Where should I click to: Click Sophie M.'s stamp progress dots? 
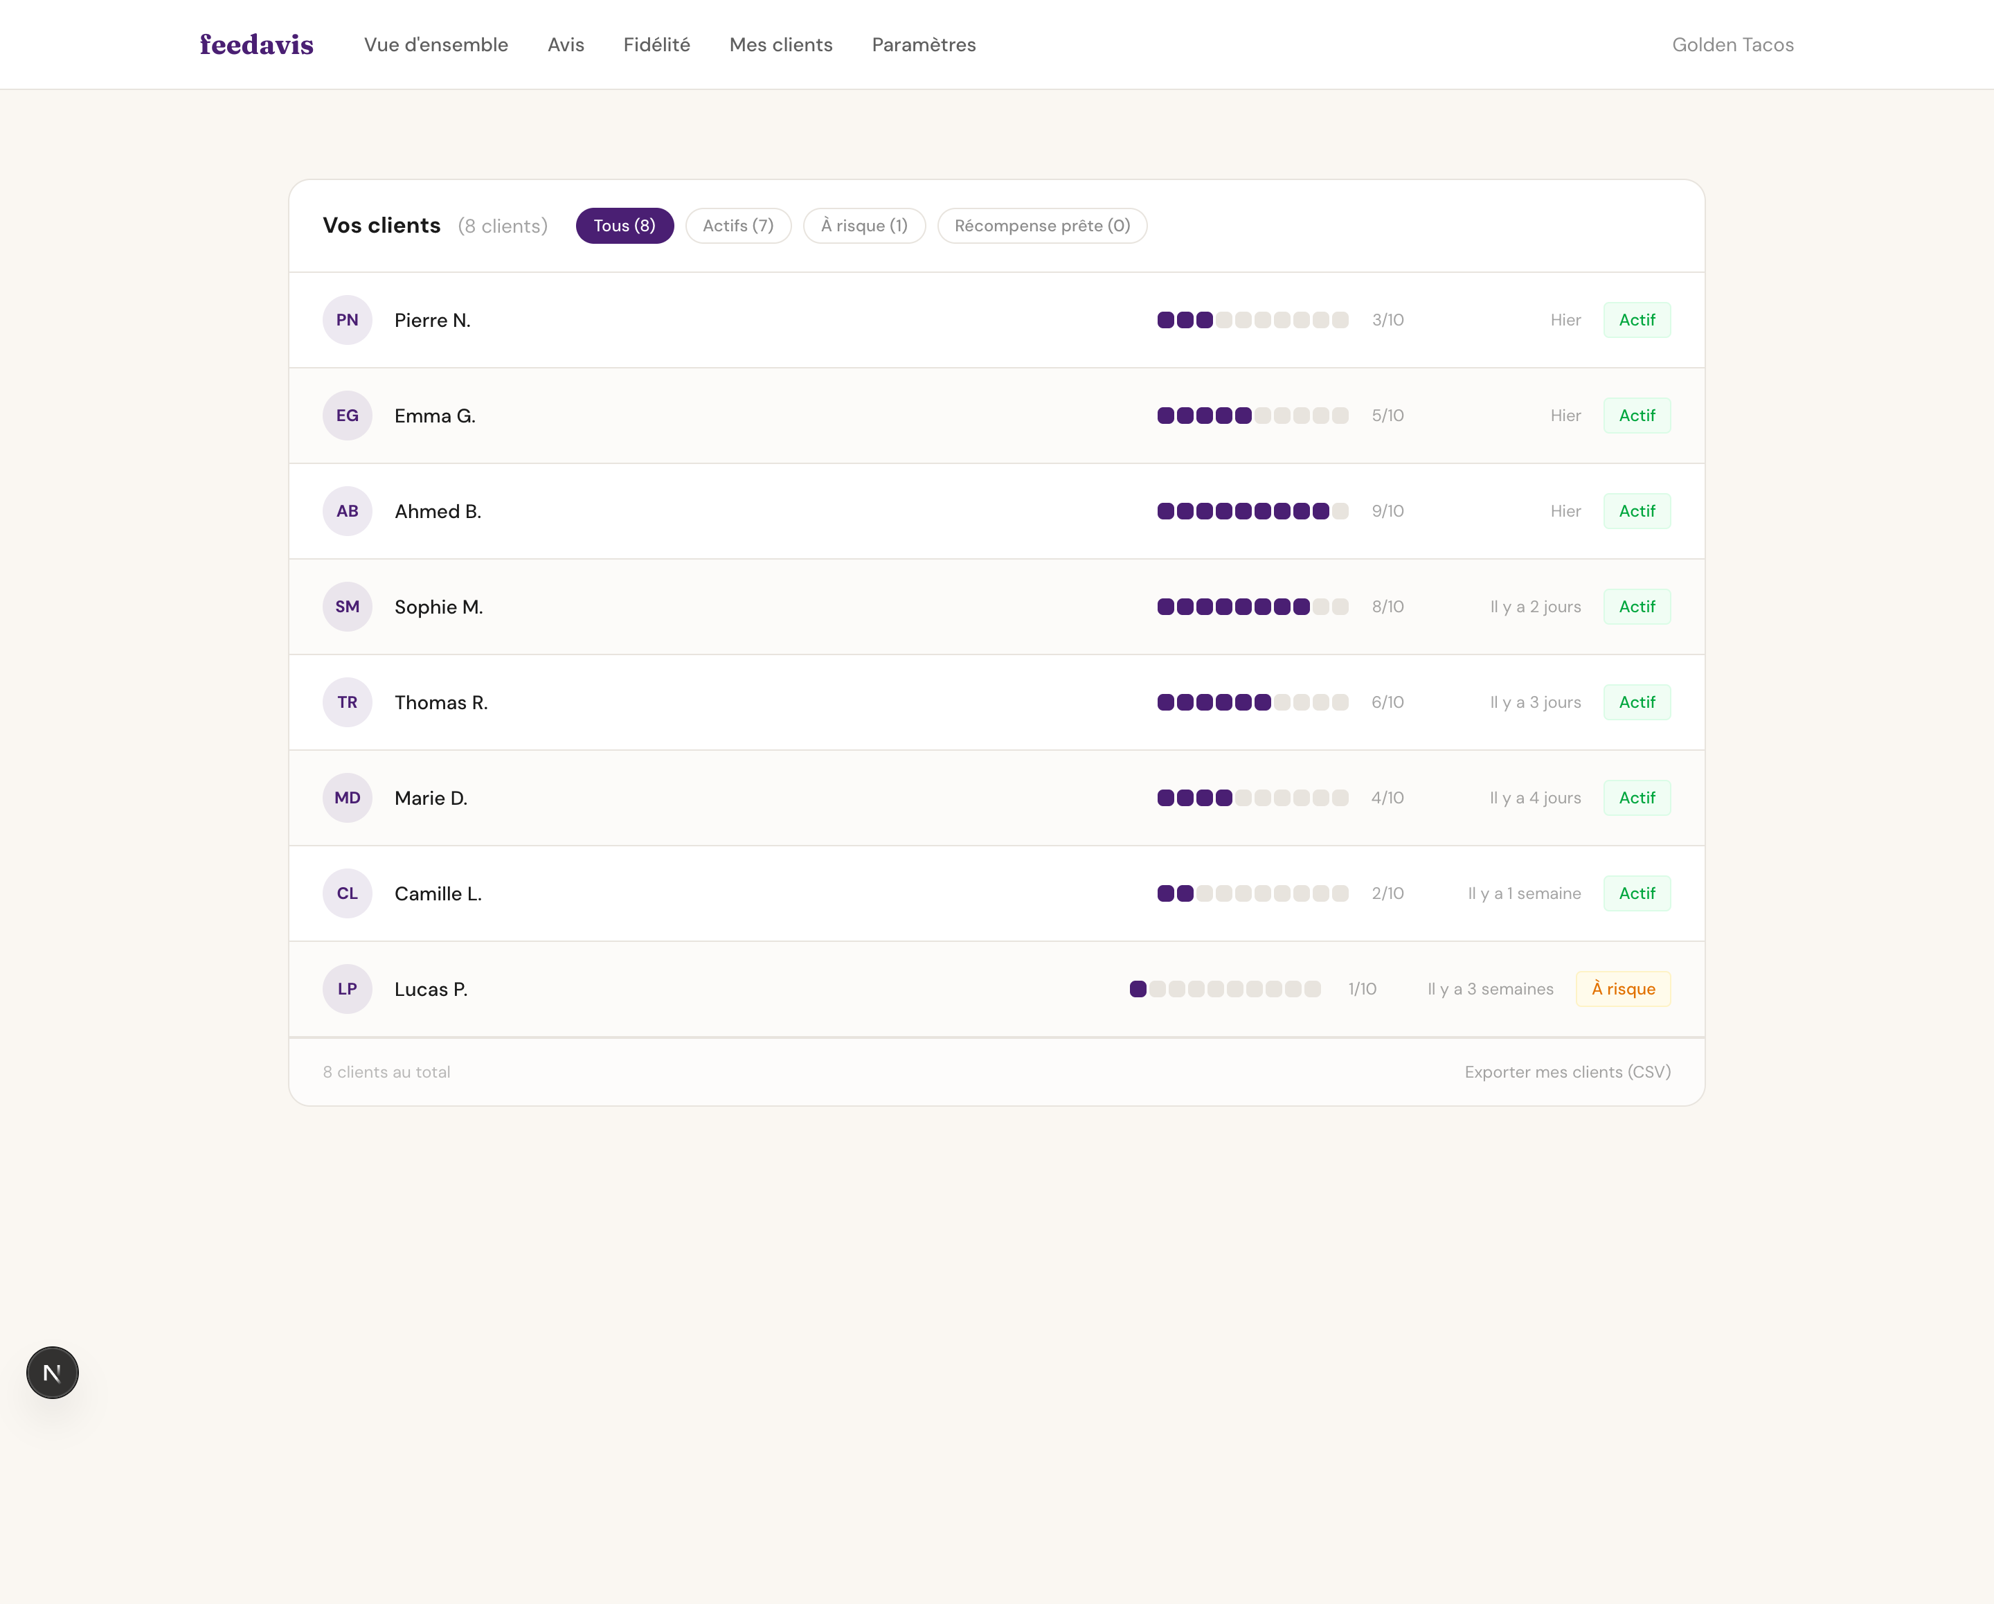1252,607
